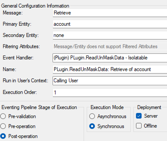This screenshot has width=167, height=141.
Task: Select the Post-operation radio button
Action: pyautogui.click(x=3, y=136)
